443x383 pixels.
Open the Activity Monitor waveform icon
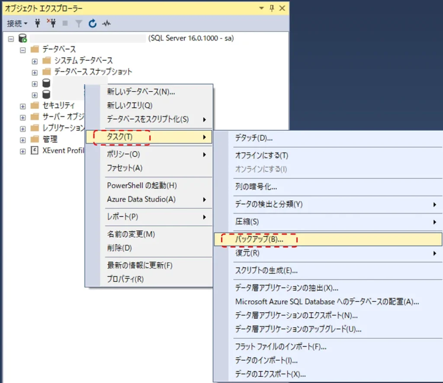[x=106, y=23]
